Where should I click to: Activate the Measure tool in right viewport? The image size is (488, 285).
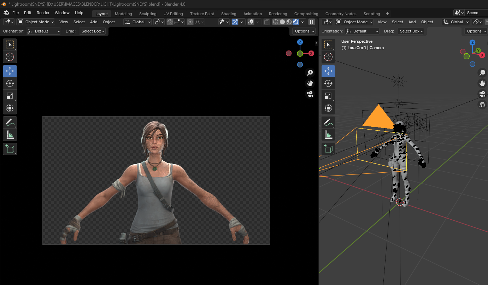click(x=328, y=135)
